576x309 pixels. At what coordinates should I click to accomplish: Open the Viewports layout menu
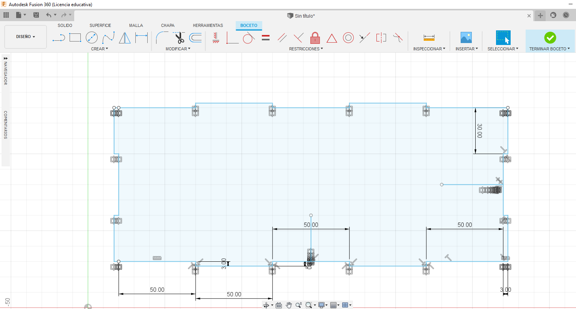click(x=345, y=305)
